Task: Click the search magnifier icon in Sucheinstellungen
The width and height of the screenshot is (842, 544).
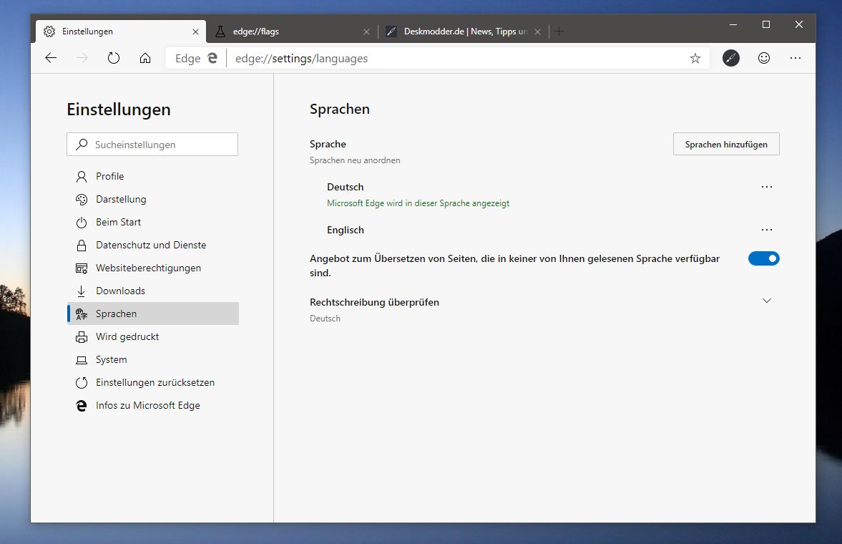Action: (82, 144)
